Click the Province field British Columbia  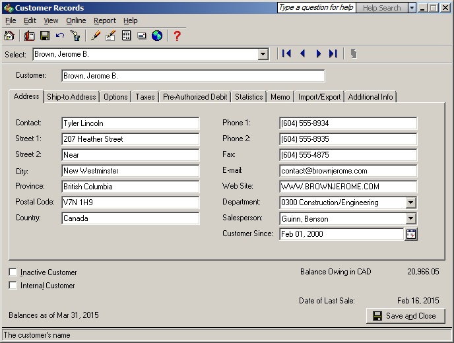(130, 187)
